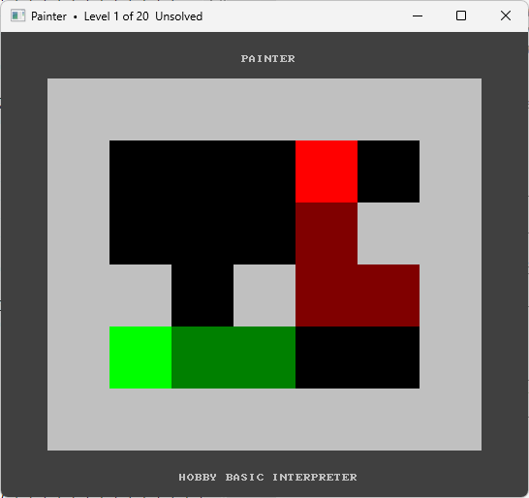Click the HOBBY BASIC INTERPRETER footer text
The width and height of the screenshot is (529, 498).
[267, 477]
